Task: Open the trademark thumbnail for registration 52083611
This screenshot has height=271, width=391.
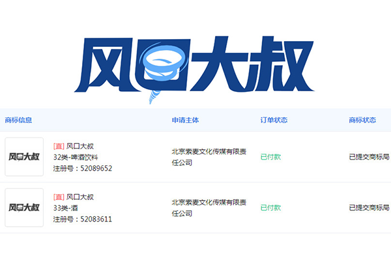Action: tap(24, 208)
